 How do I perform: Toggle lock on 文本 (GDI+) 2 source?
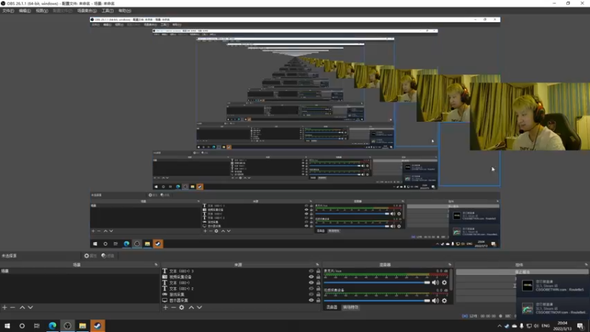(x=319, y=288)
